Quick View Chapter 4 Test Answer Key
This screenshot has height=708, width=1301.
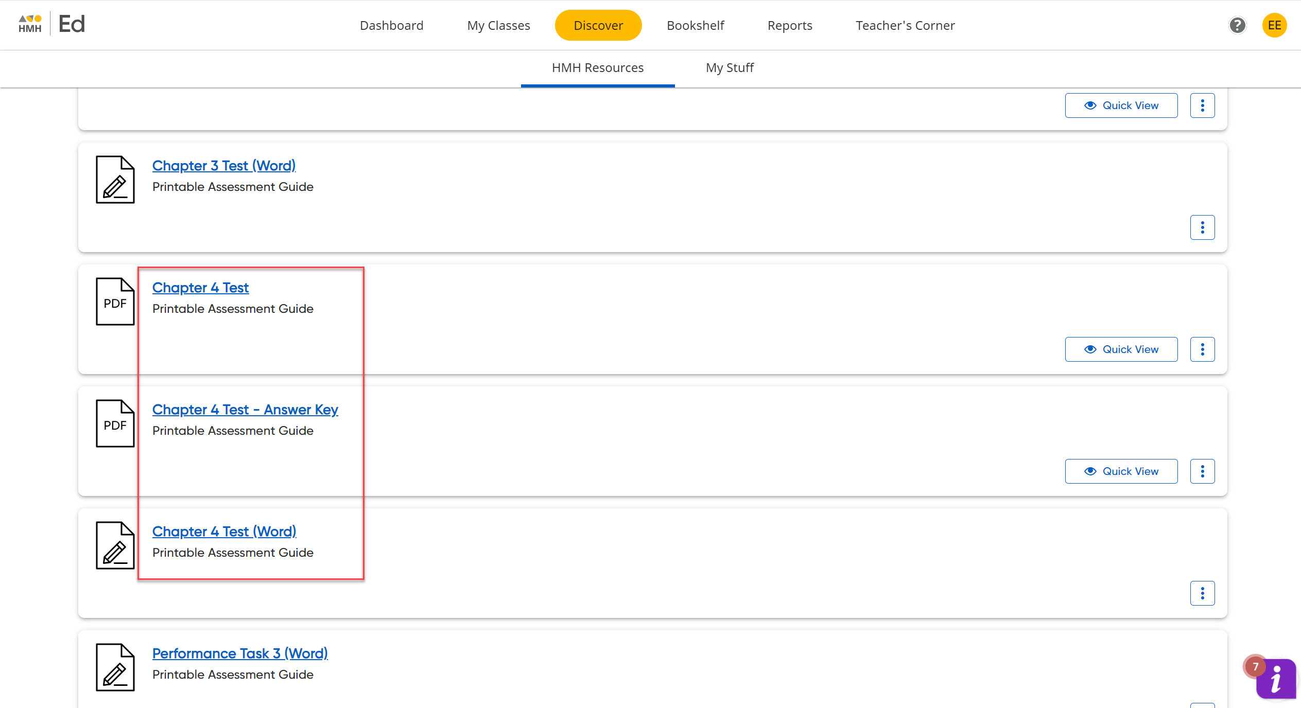pos(1121,471)
